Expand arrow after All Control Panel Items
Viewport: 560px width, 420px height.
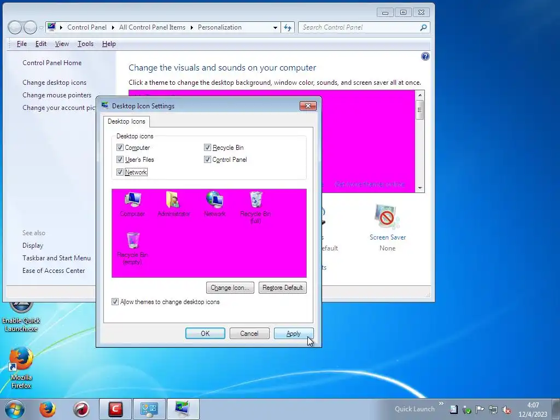click(x=192, y=27)
